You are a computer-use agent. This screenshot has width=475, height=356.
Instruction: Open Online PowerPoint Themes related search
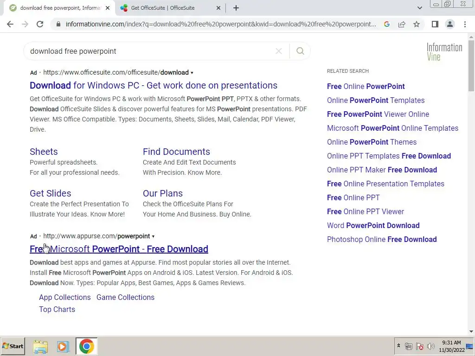click(372, 142)
